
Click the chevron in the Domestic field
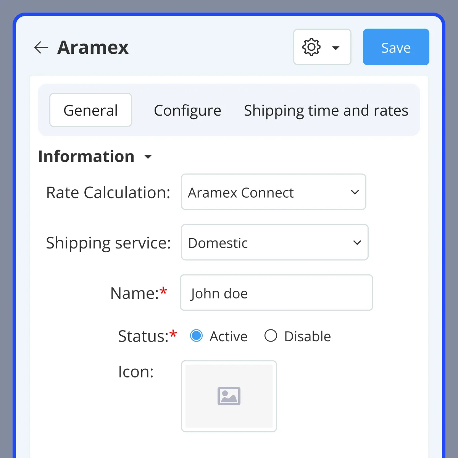pyautogui.click(x=357, y=243)
